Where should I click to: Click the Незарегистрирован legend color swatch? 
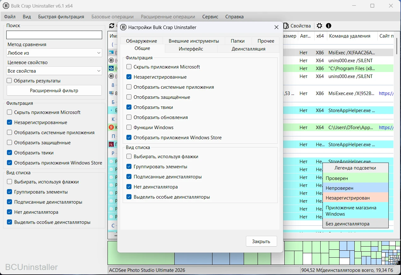356,198
